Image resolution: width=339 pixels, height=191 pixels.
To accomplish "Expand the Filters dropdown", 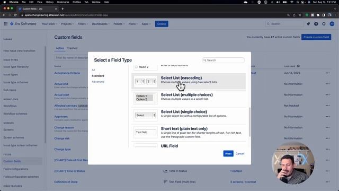I will pos(83,24).
